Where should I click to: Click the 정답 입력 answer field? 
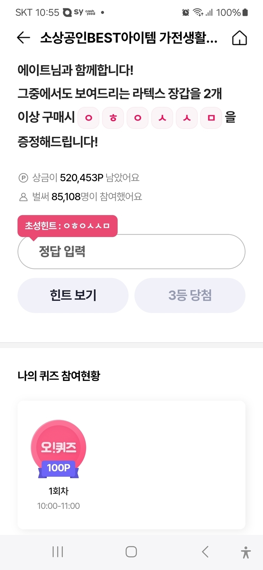pos(131,252)
